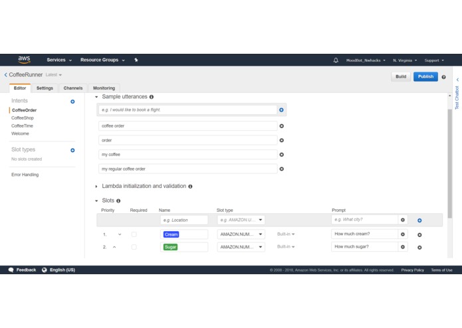Viewport: 462px width, 328px height.
Task: Open prompt settings gear for Sugar slot
Action: click(402, 247)
